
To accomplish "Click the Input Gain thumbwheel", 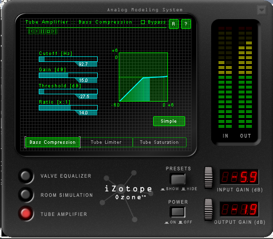I will coord(208,178).
